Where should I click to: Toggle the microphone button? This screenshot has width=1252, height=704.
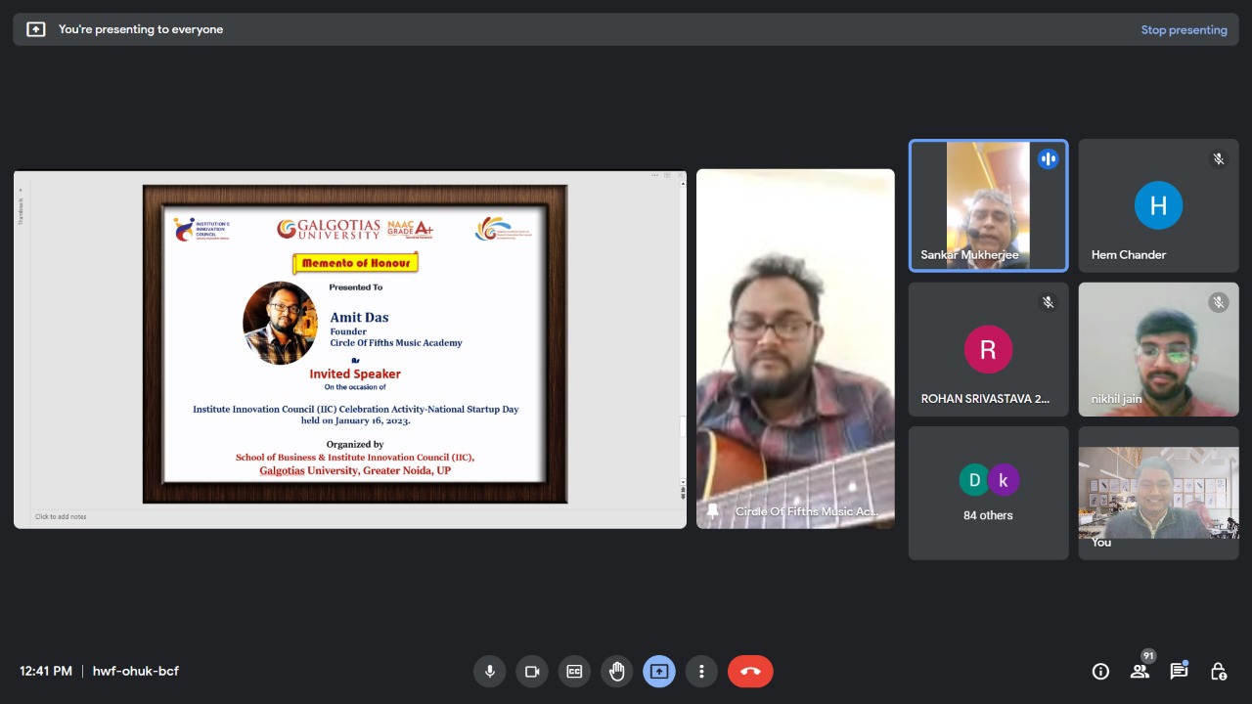[489, 672]
